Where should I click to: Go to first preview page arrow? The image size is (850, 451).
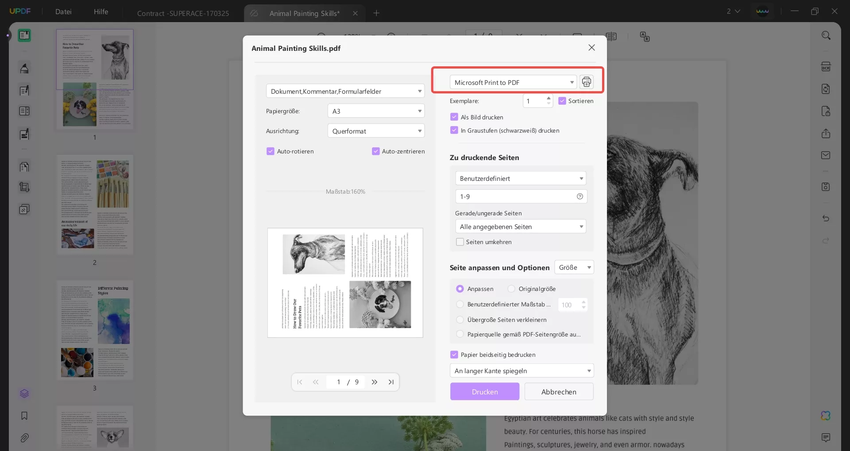[x=300, y=382]
